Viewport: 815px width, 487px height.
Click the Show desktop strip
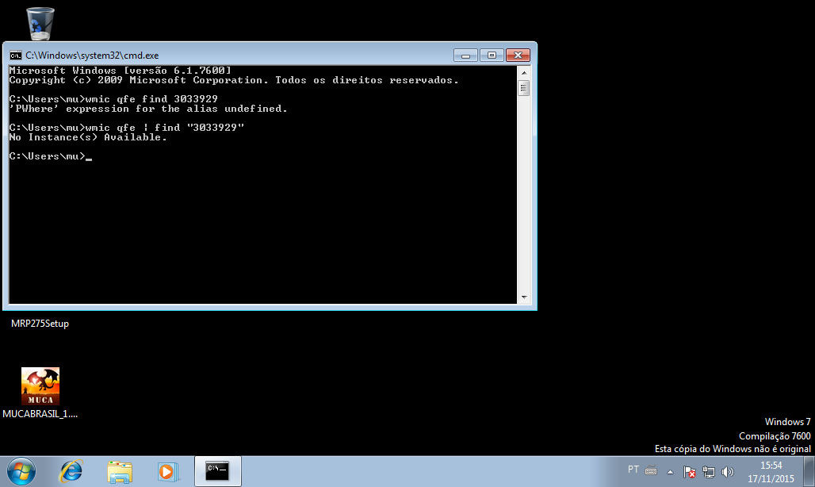[x=810, y=472]
